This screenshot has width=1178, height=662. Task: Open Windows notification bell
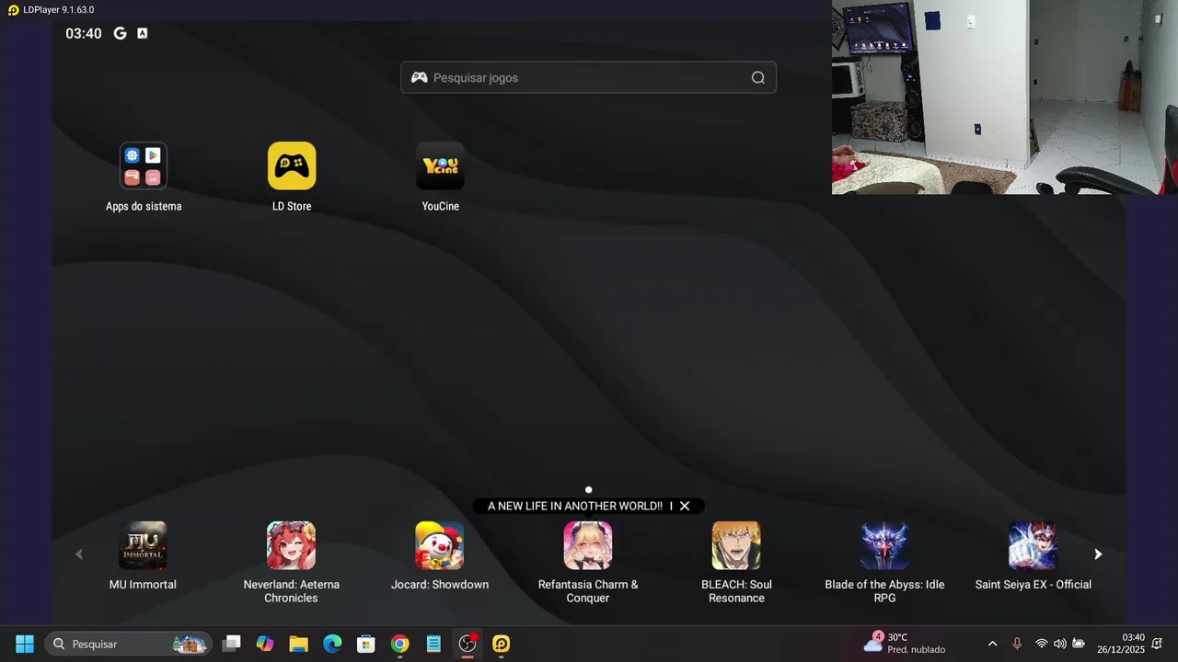tap(1157, 644)
